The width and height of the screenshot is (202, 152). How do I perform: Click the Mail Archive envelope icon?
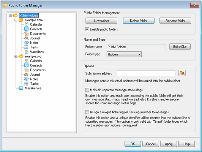coord(21,88)
